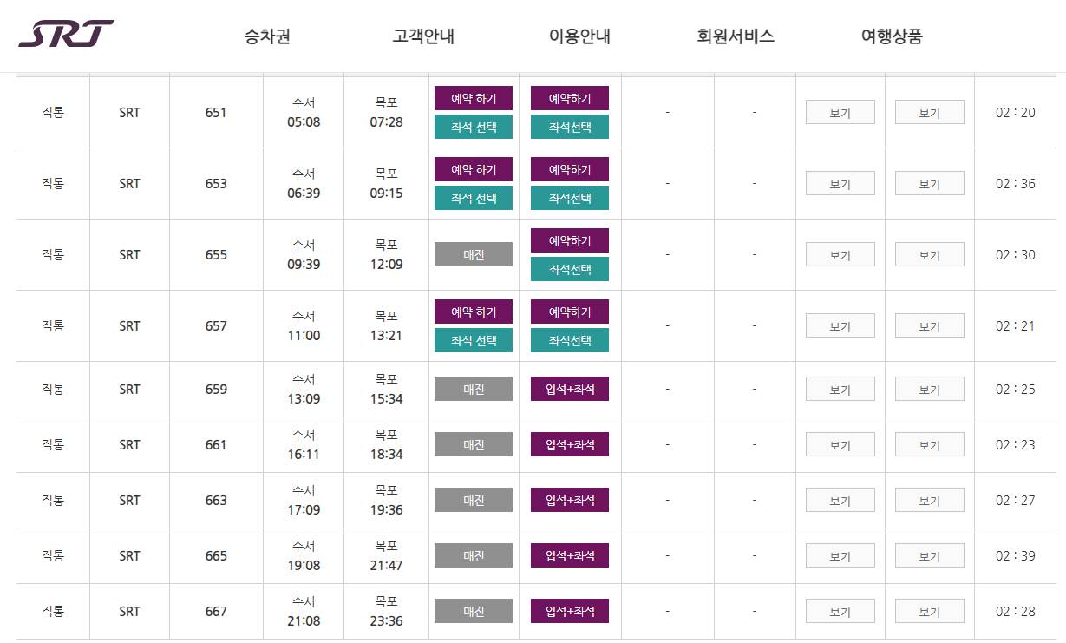Click left 보기 button in train 651 row
The width and height of the screenshot is (1066, 643).
click(x=840, y=112)
